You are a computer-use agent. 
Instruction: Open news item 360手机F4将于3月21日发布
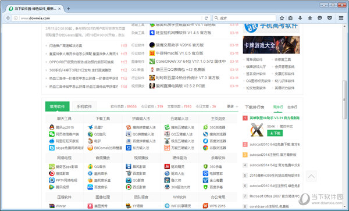tap(80, 70)
